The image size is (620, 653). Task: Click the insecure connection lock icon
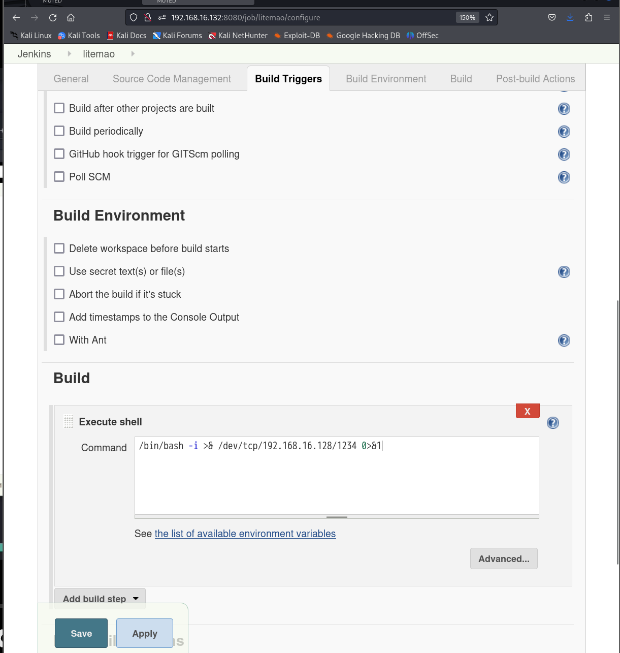(x=148, y=17)
